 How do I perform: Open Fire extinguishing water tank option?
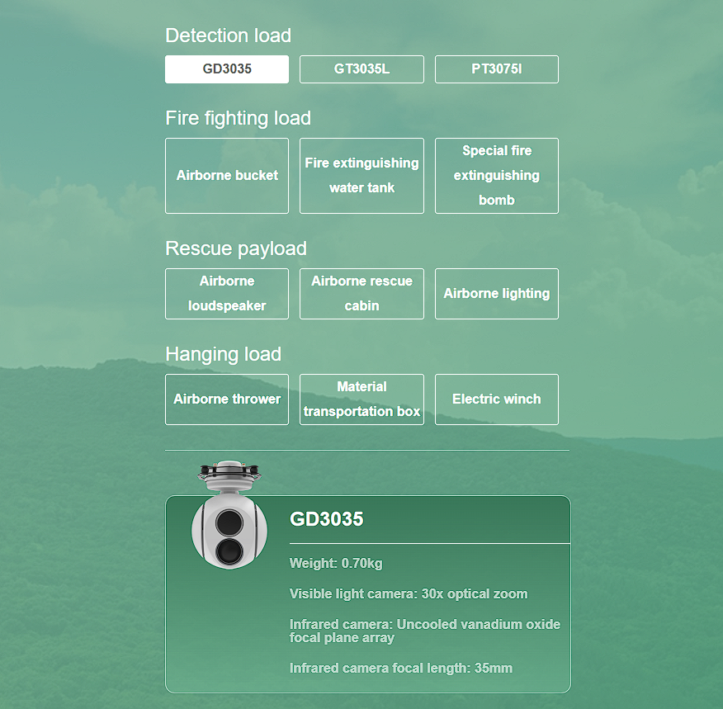[x=361, y=176]
